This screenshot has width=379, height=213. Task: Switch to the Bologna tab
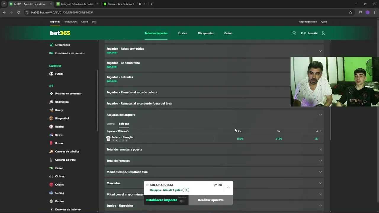(x=124, y=124)
